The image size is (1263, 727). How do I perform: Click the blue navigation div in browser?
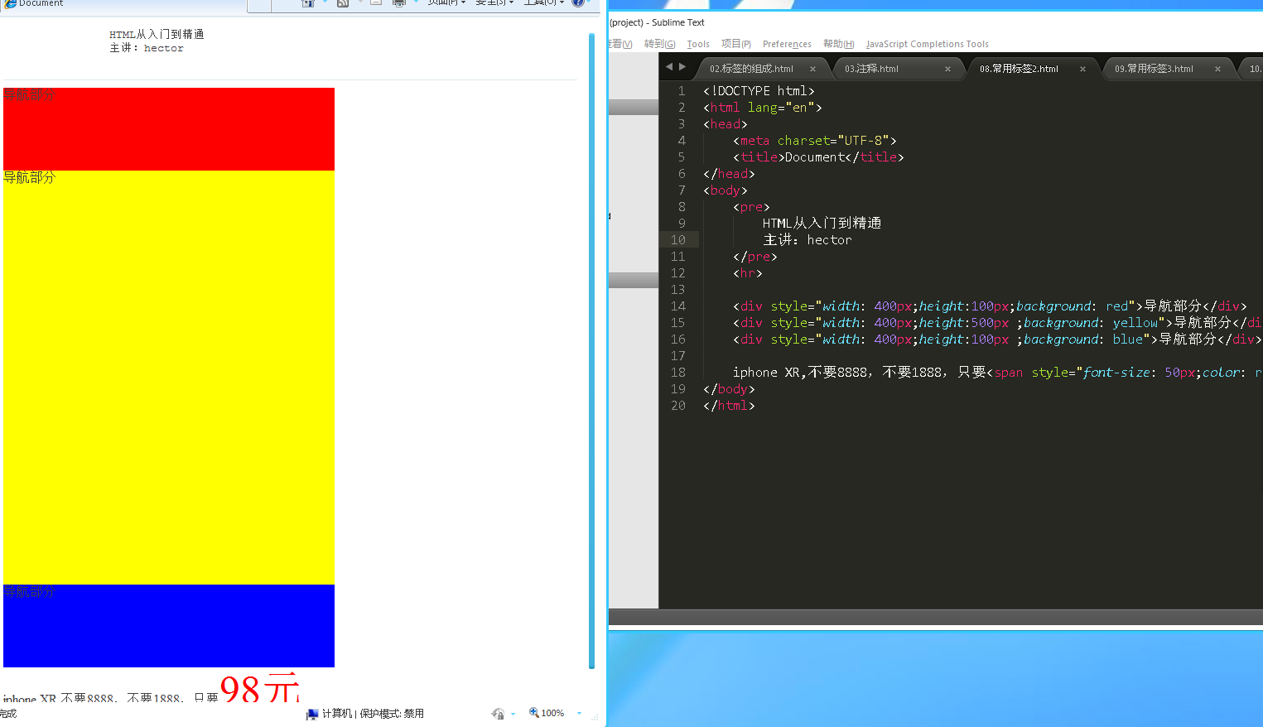pyautogui.click(x=169, y=626)
